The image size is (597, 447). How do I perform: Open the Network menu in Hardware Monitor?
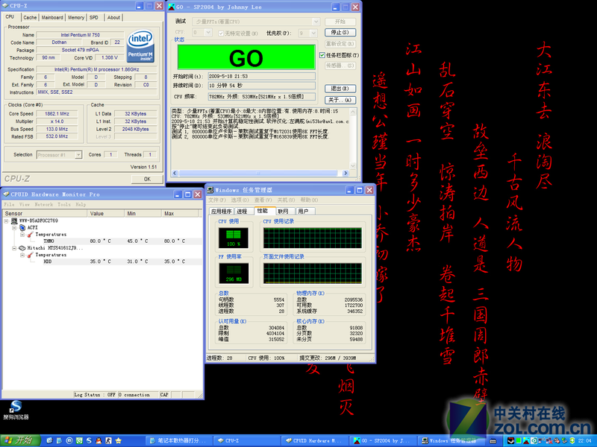click(44, 204)
